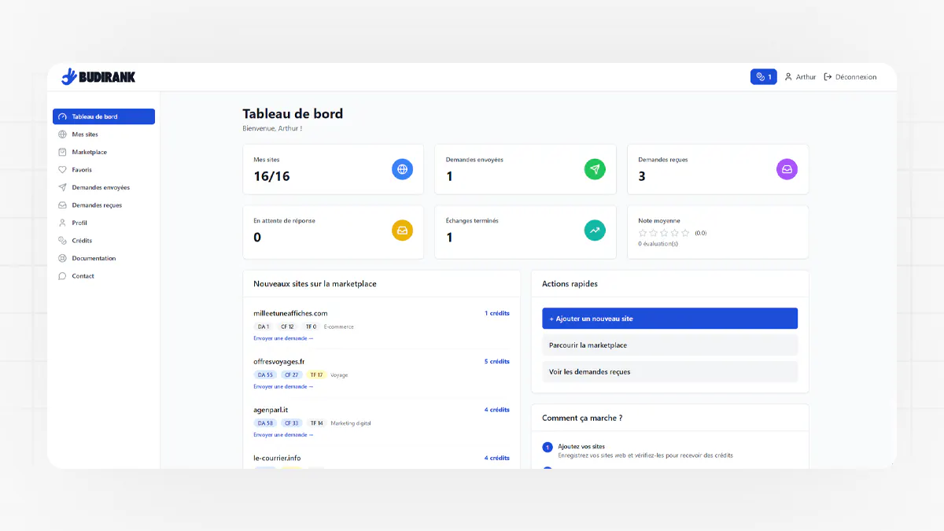Click the Documentation lifebuoy icon

(63, 258)
